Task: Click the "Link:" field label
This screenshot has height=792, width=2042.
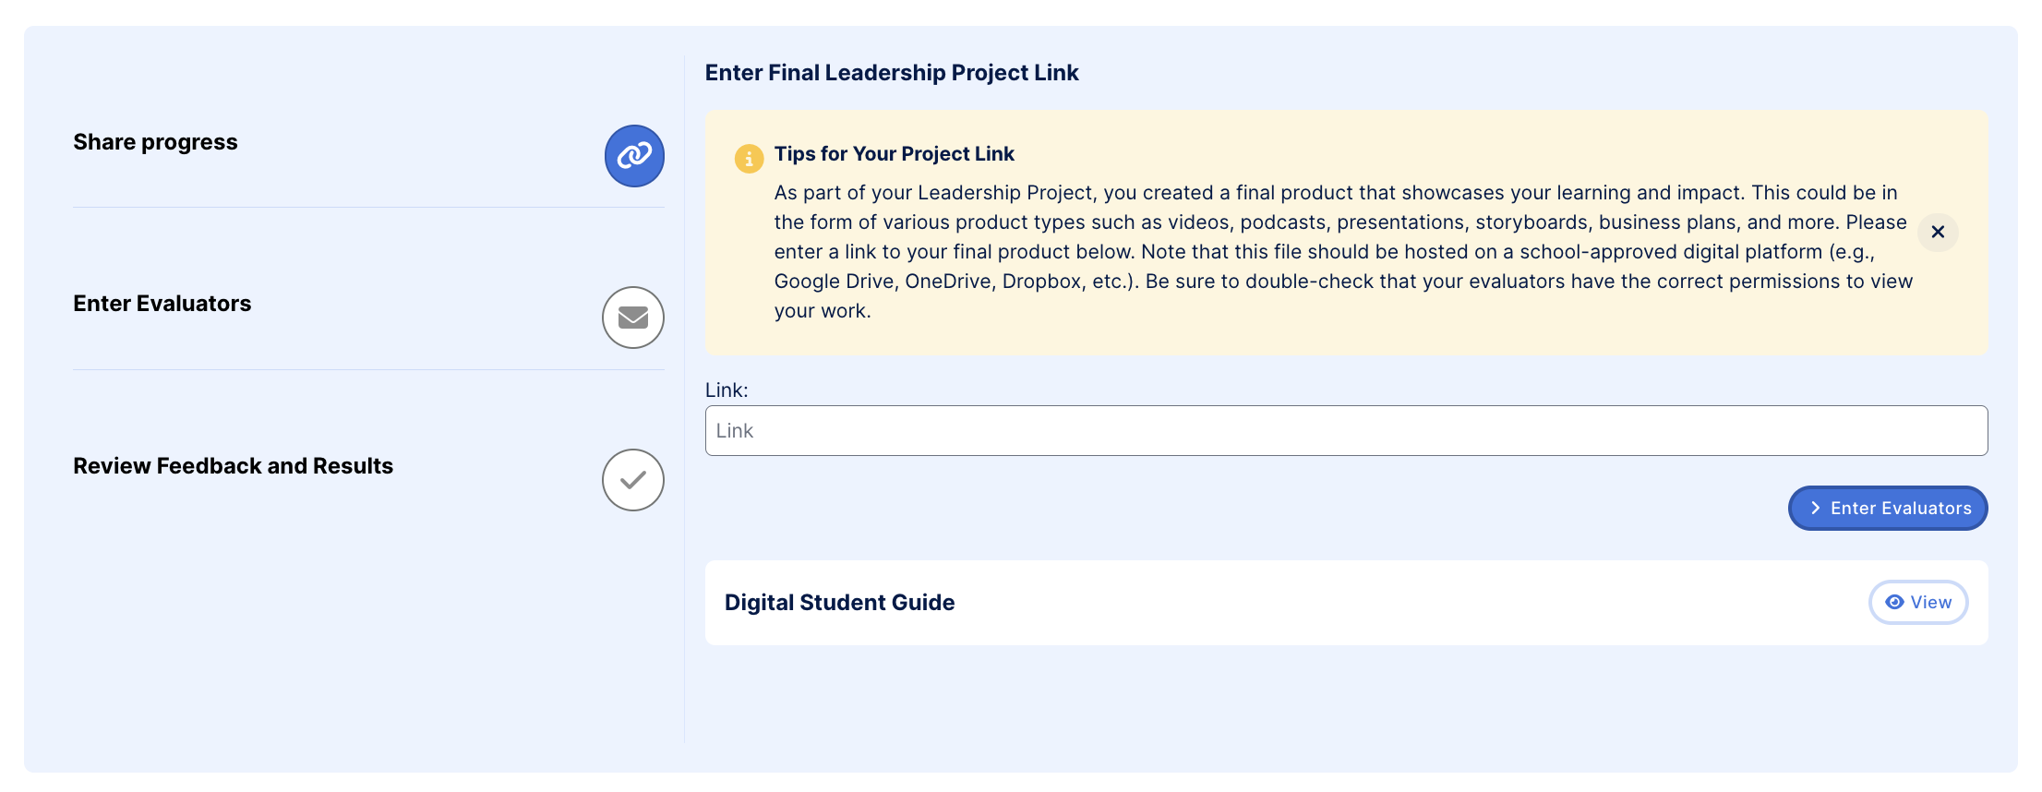Action: [x=727, y=390]
